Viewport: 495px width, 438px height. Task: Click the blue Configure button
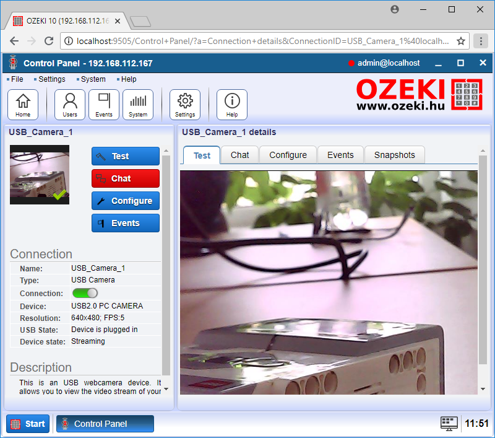pyautogui.click(x=126, y=201)
